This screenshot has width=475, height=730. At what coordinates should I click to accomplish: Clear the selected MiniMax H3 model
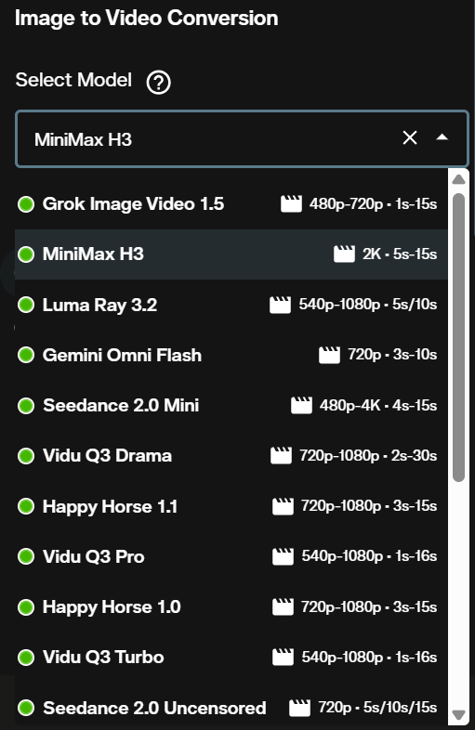[x=410, y=137]
